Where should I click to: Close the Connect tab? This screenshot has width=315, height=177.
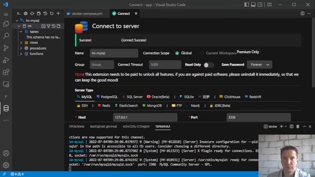[x=136, y=13]
